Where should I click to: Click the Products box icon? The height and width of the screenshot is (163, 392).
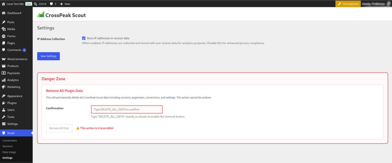(3, 66)
